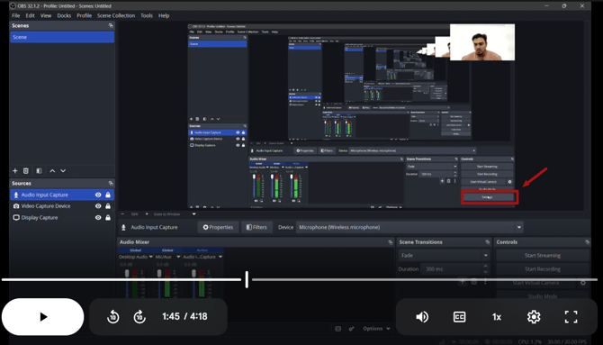Click the Studio Mode button
Image resolution: width=603 pixels, height=345 pixels.
(x=543, y=296)
